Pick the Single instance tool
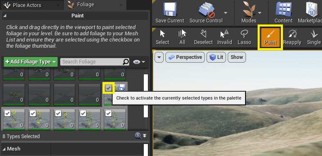The height and width of the screenshot is (156, 322). (x=314, y=37)
